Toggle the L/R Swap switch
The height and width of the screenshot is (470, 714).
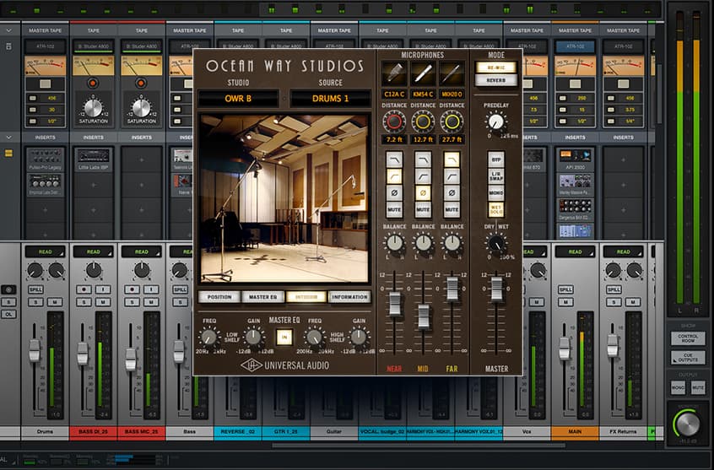(495, 176)
